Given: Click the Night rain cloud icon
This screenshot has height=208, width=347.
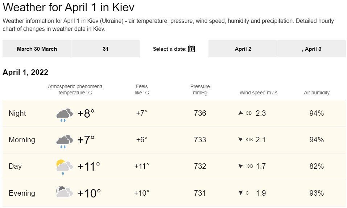Looking at the screenshot, I should (64, 114).
